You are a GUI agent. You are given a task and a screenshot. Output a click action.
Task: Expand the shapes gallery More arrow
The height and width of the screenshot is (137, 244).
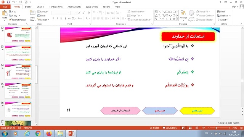(x=177, y=19)
